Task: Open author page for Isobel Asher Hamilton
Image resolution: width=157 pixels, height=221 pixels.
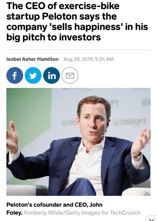Action: click(x=32, y=59)
